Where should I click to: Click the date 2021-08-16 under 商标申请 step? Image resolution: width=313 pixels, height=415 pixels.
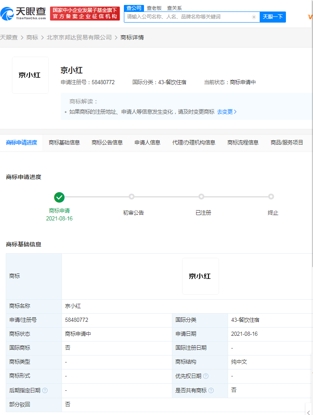click(x=59, y=219)
